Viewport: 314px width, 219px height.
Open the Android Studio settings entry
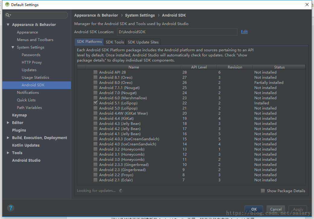26,160
